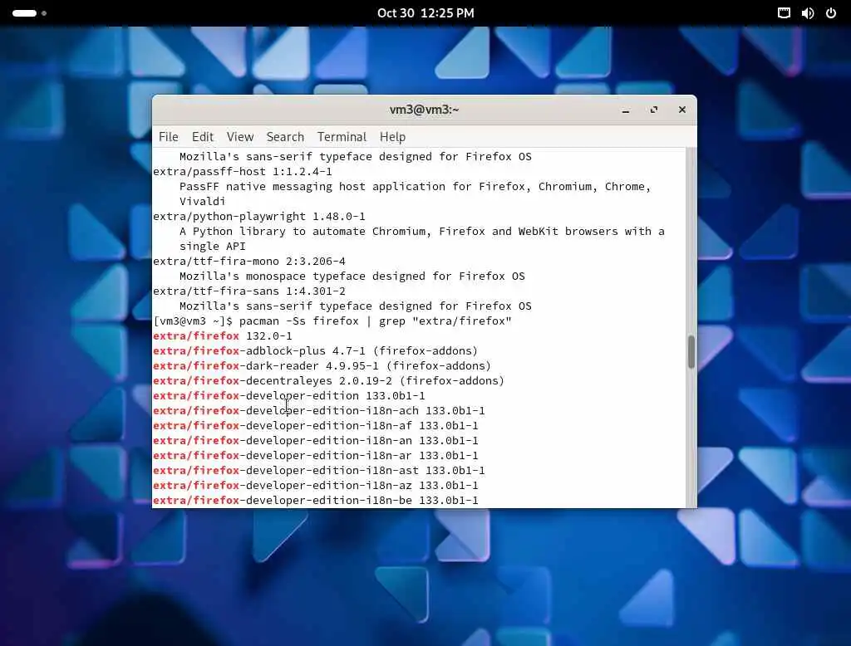Open the View menu

point(240,137)
